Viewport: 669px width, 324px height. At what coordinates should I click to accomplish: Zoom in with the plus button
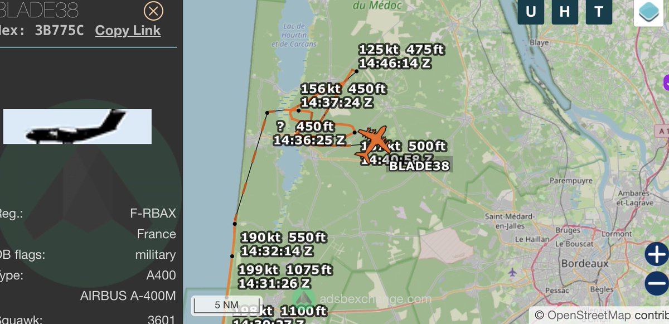(657, 254)
